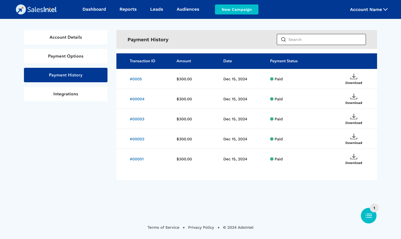401x239 pixels.
Task: Download receipt for transaction #00004
Action: point(354,99)
